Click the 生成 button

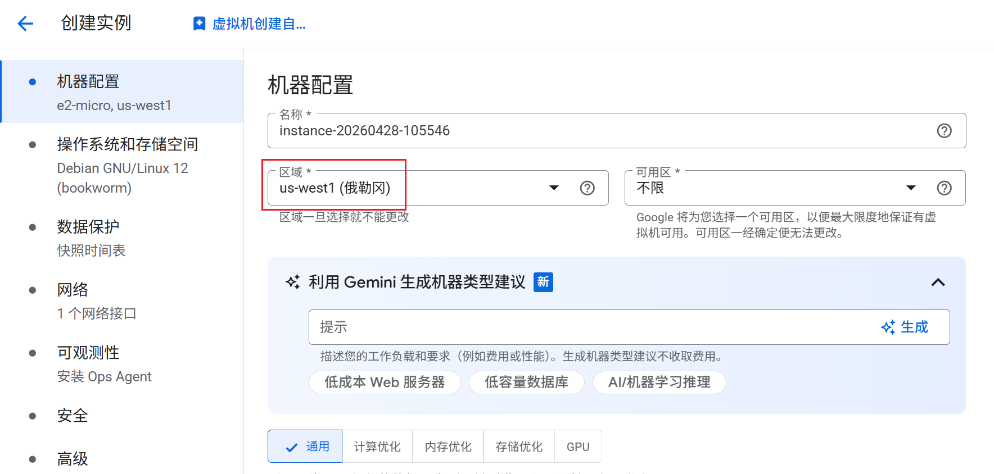pyautogui.click(x=905, y=327)
